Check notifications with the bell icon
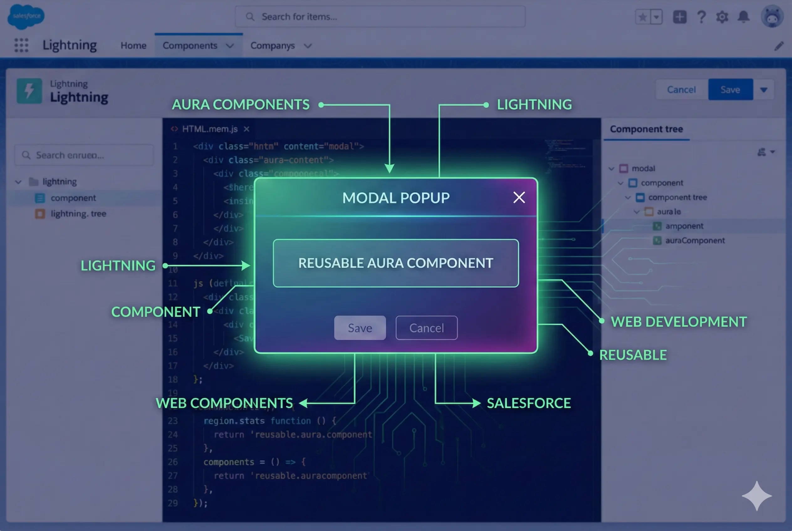 click(x=743, y=16)
